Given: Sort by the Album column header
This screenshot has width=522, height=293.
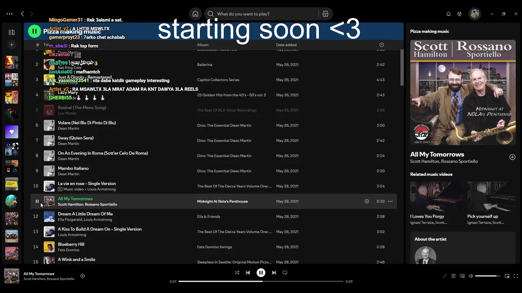Looking at the screenshot, I should pos(203,45).
